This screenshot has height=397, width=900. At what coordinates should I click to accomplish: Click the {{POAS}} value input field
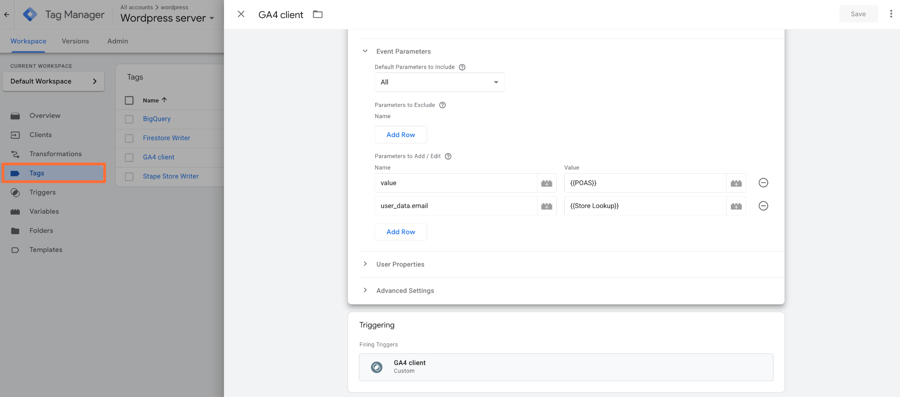click(645, 183)
